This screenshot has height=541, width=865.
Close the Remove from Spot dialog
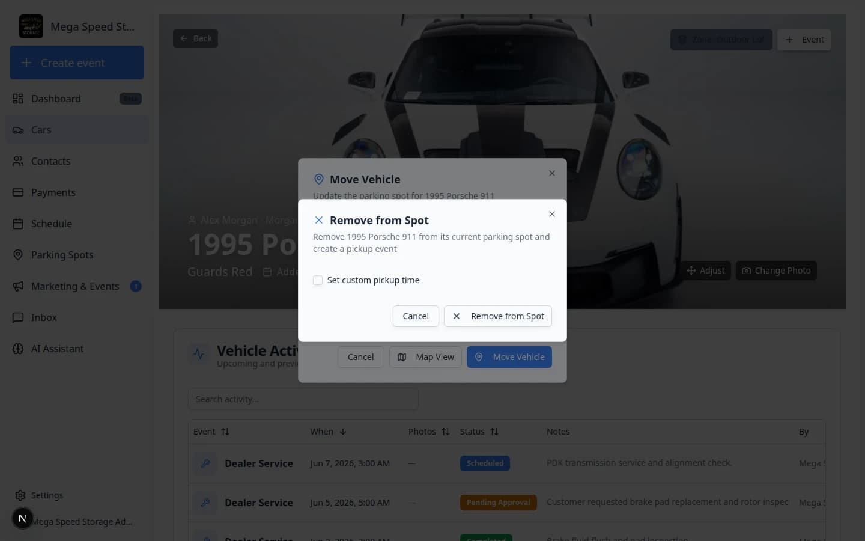(x=552, y=214)
